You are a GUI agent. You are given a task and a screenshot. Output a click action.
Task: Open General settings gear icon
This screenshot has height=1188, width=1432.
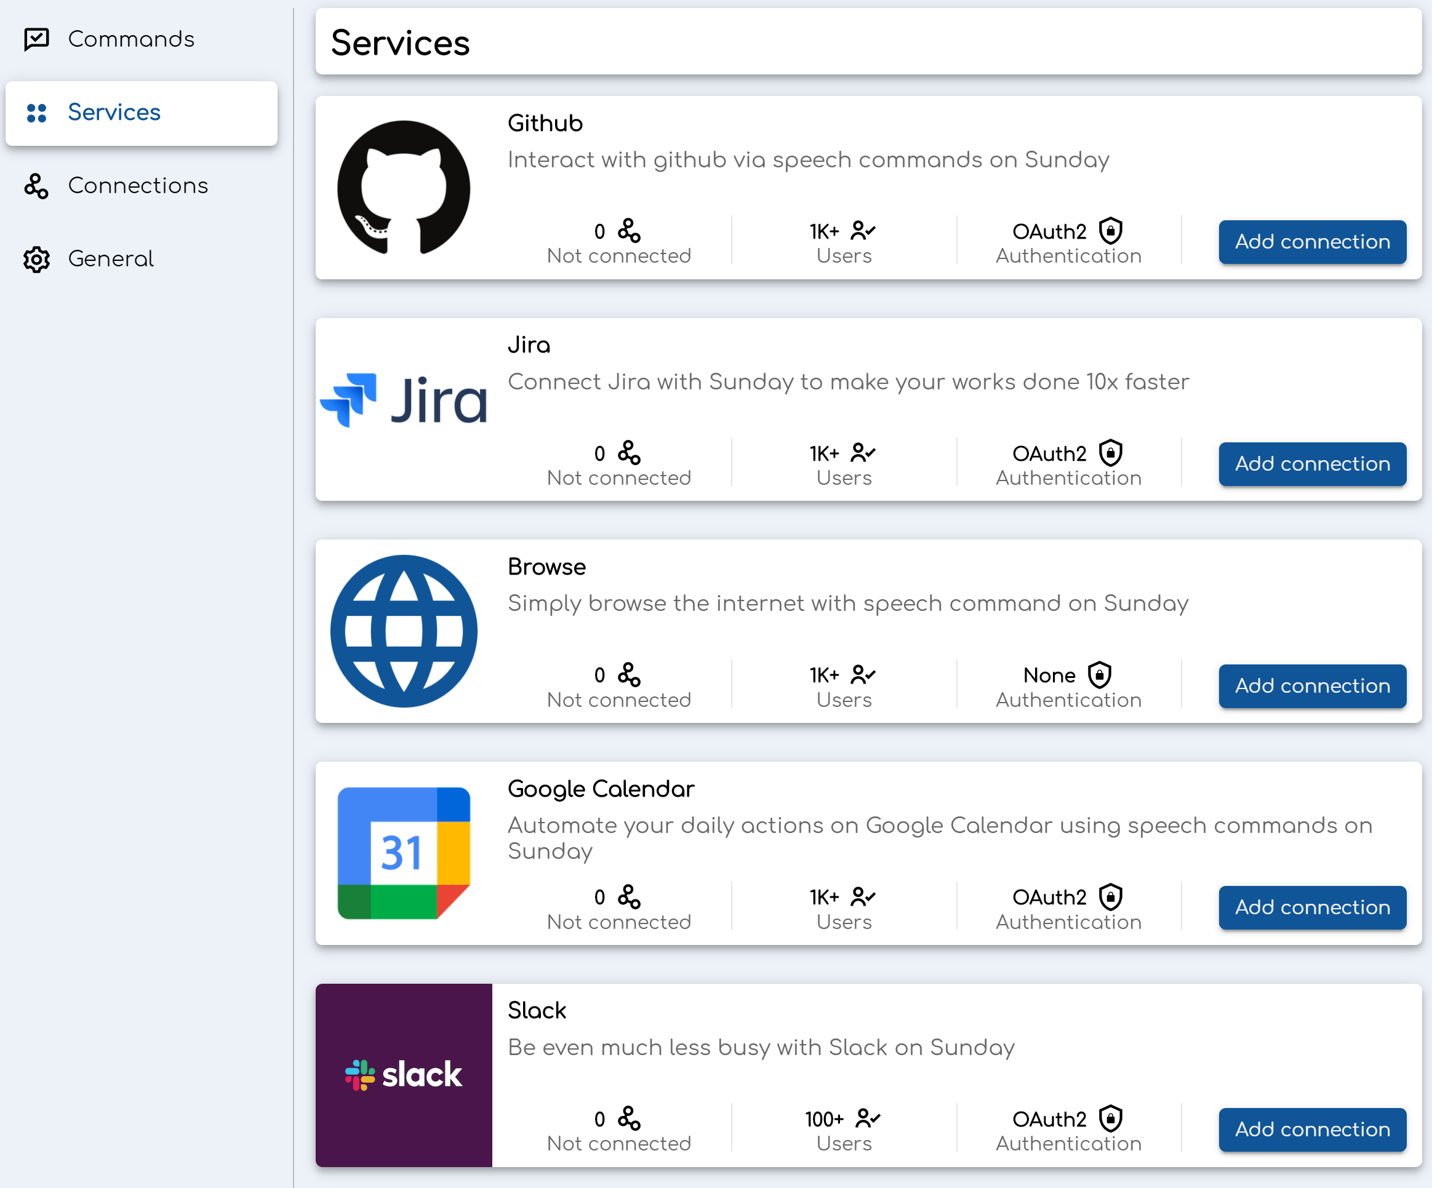(37, 259)
